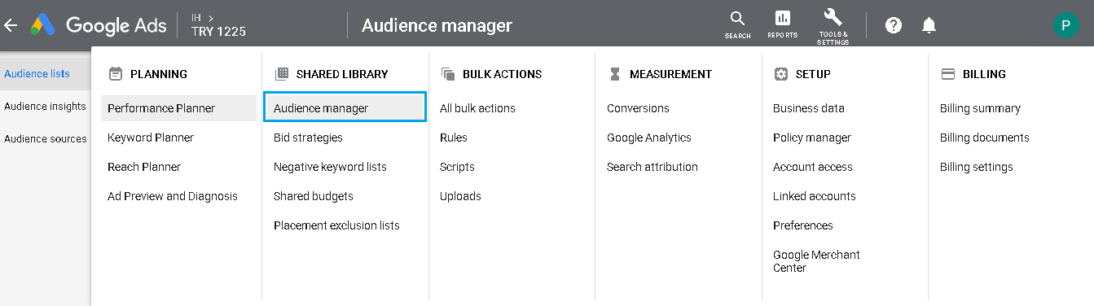Click the MEASUREMENT column heading

tap(670, 74)
